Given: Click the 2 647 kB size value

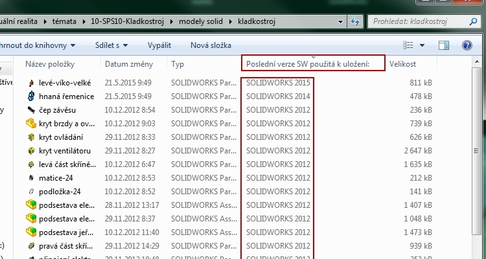Looking at the screenshot, I should [418, 151].
